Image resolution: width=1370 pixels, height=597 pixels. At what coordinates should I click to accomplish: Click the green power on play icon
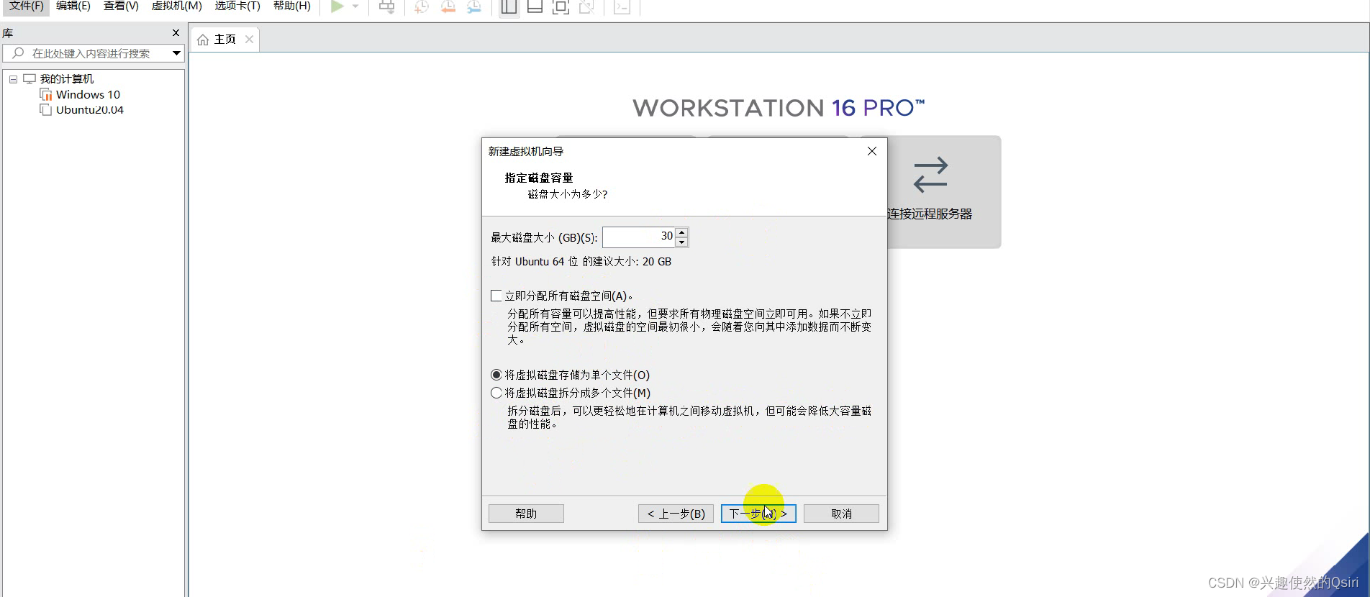coord(337,6)
